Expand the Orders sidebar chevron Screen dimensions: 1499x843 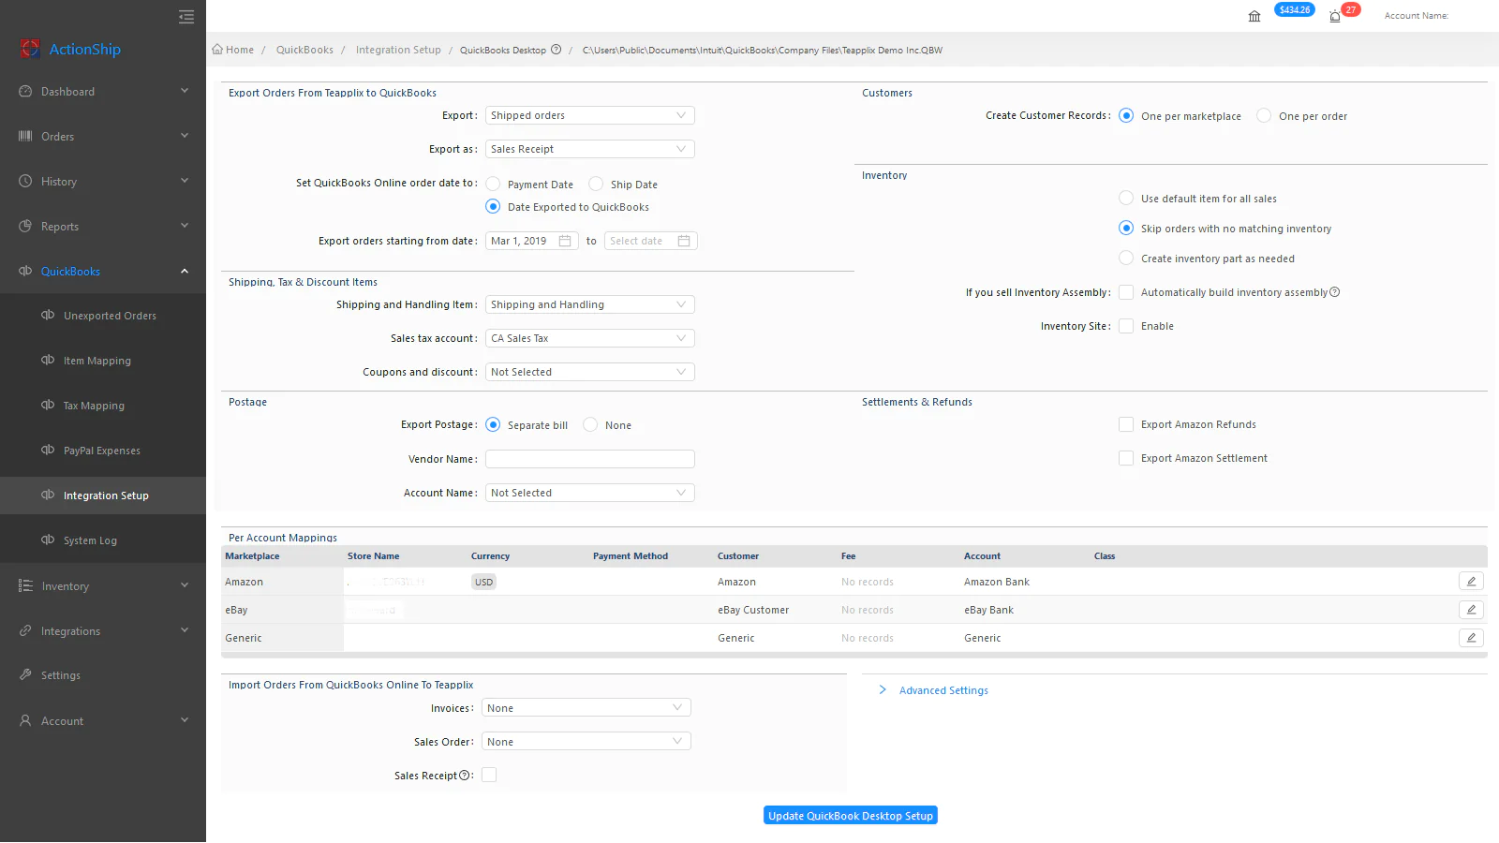(185, 136)
